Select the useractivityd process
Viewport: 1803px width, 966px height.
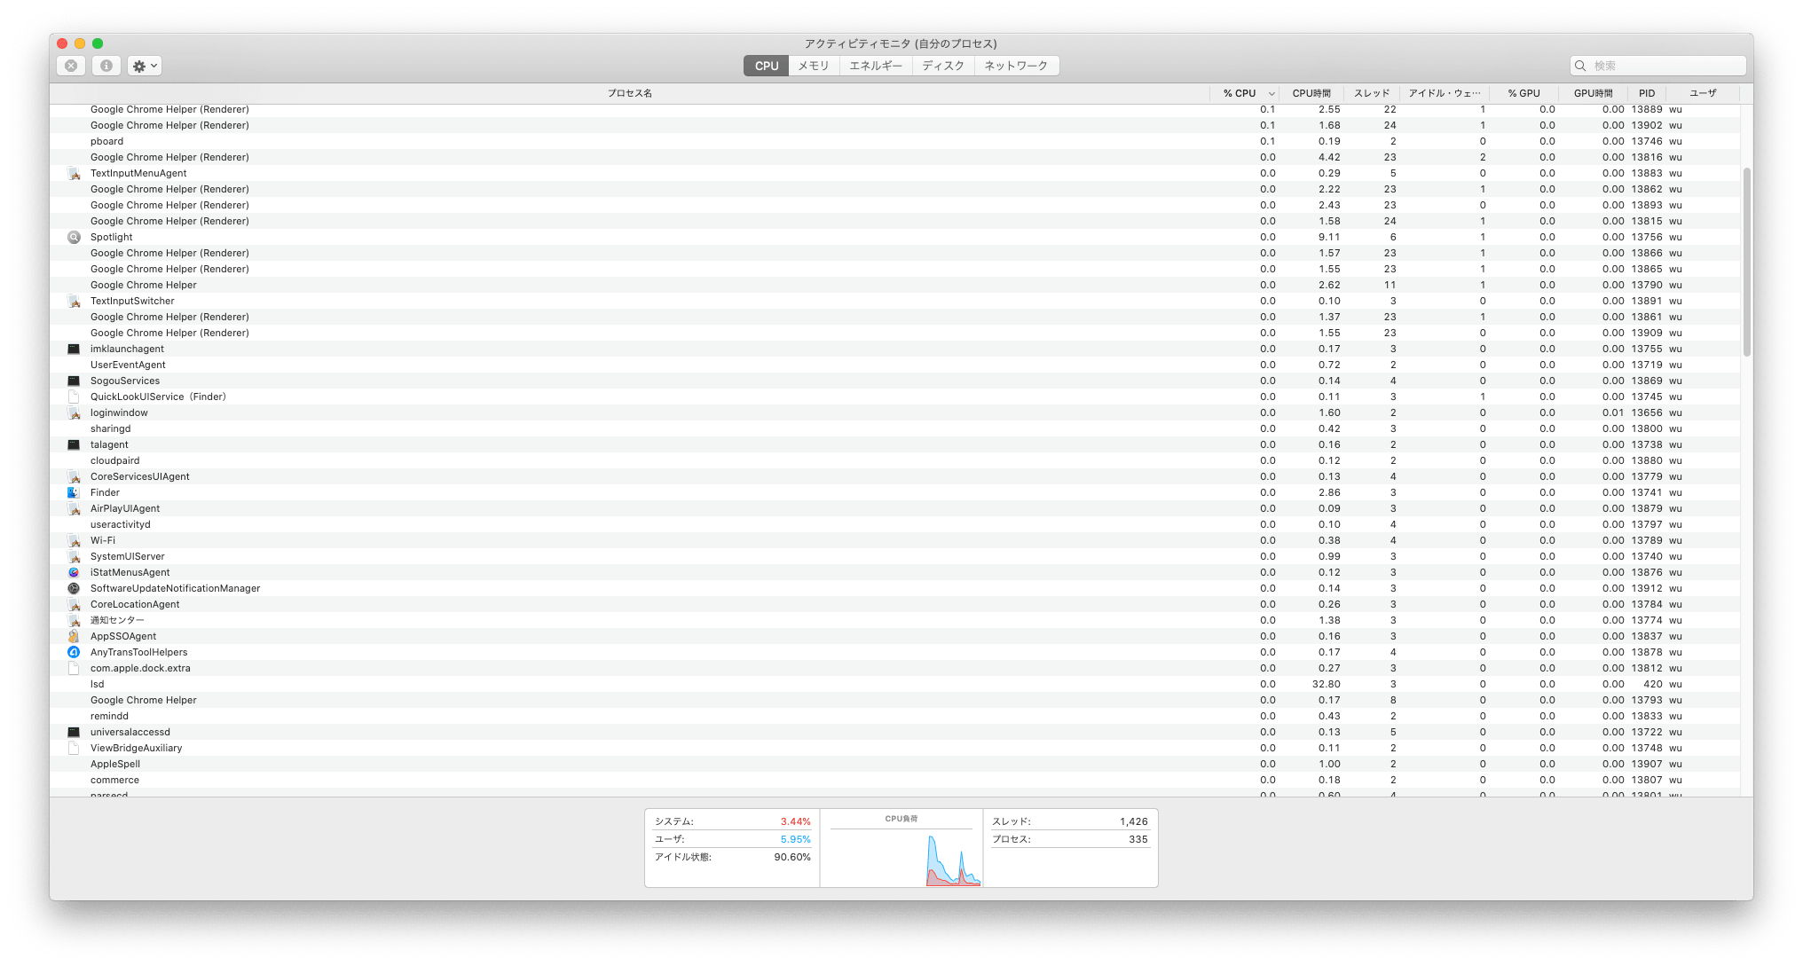895,524
